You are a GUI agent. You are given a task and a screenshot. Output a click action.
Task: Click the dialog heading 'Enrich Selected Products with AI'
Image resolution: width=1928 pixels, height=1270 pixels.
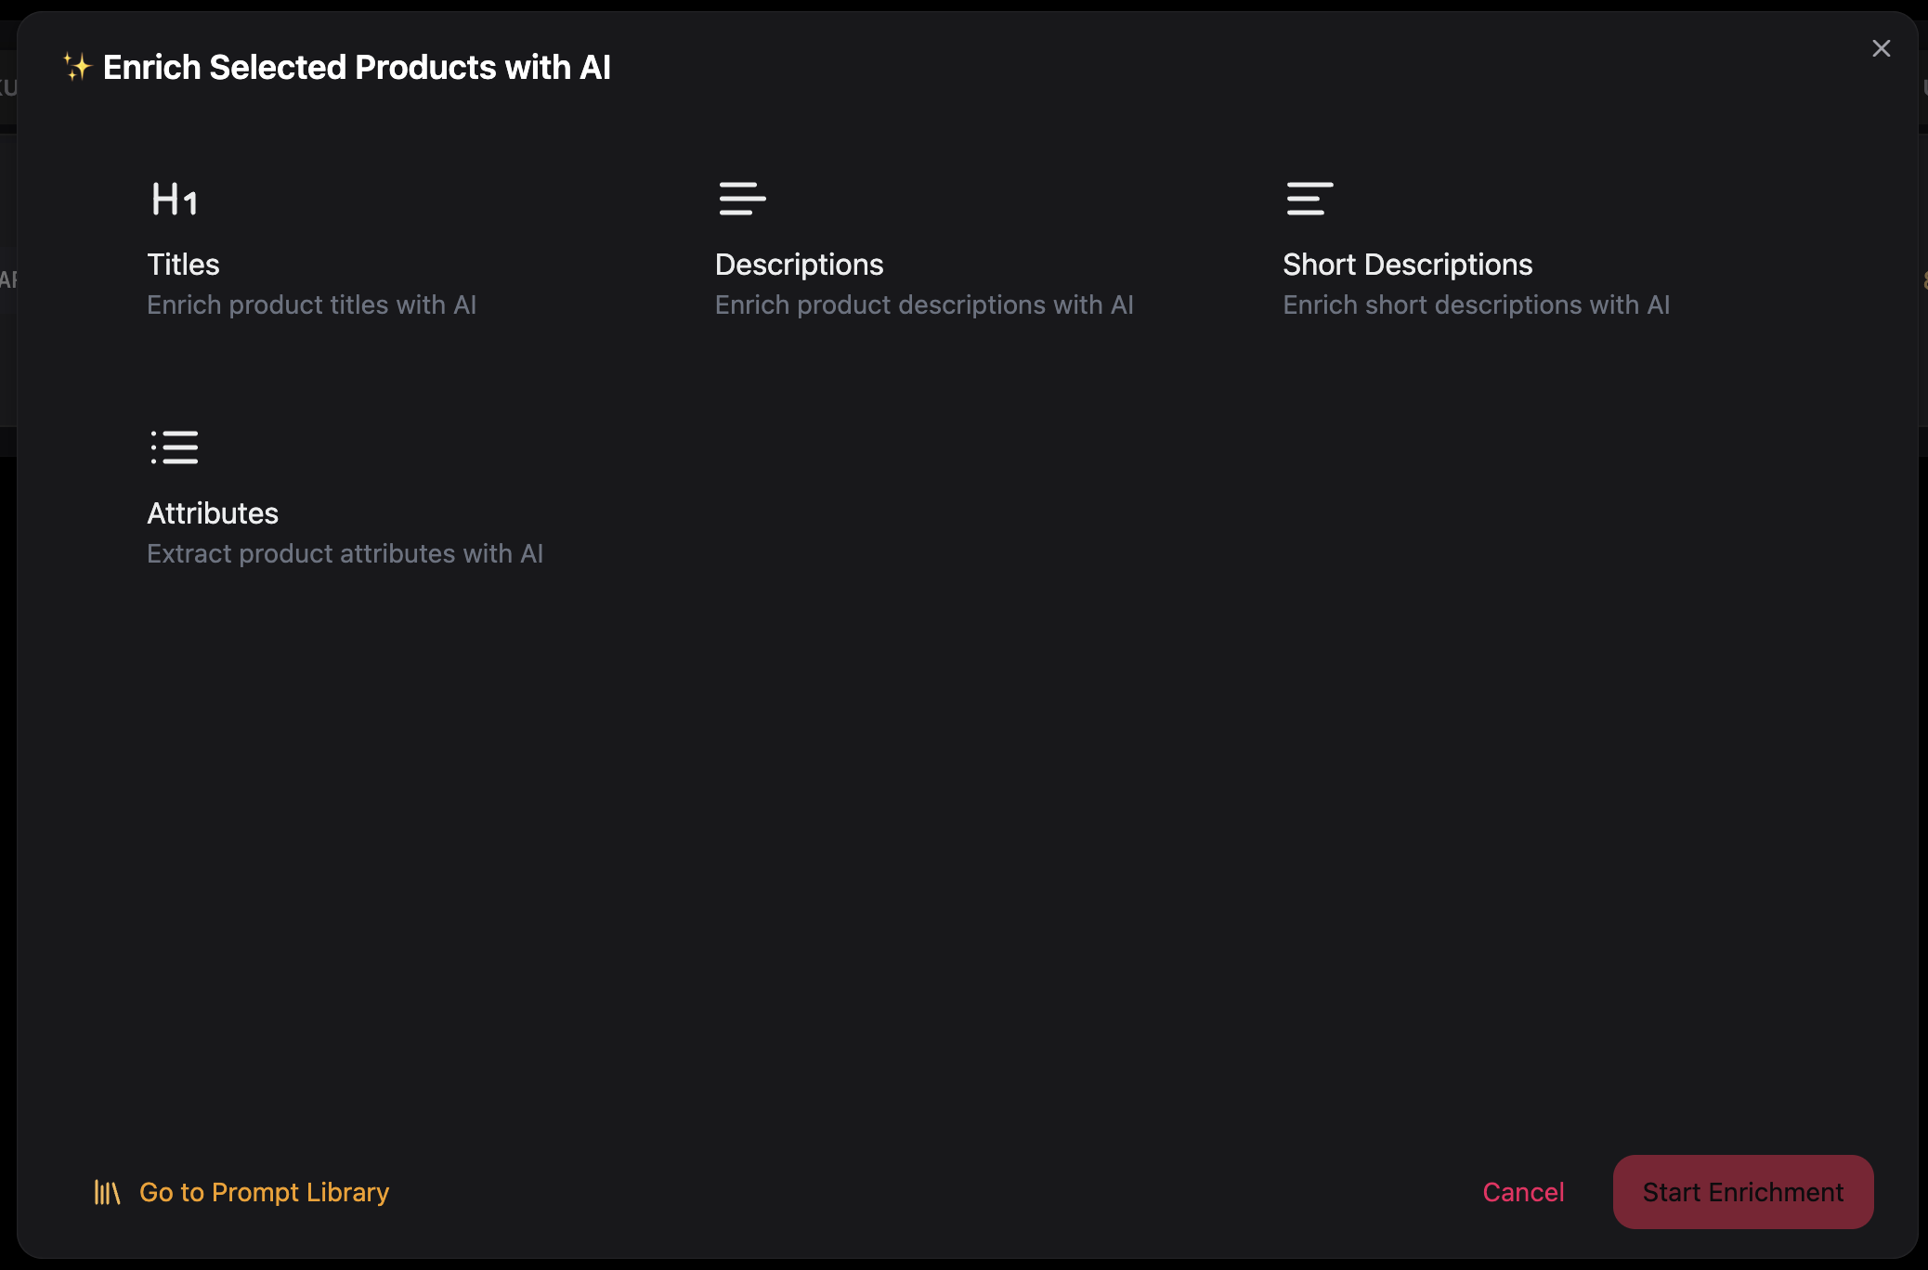click(x=357, y=67)
